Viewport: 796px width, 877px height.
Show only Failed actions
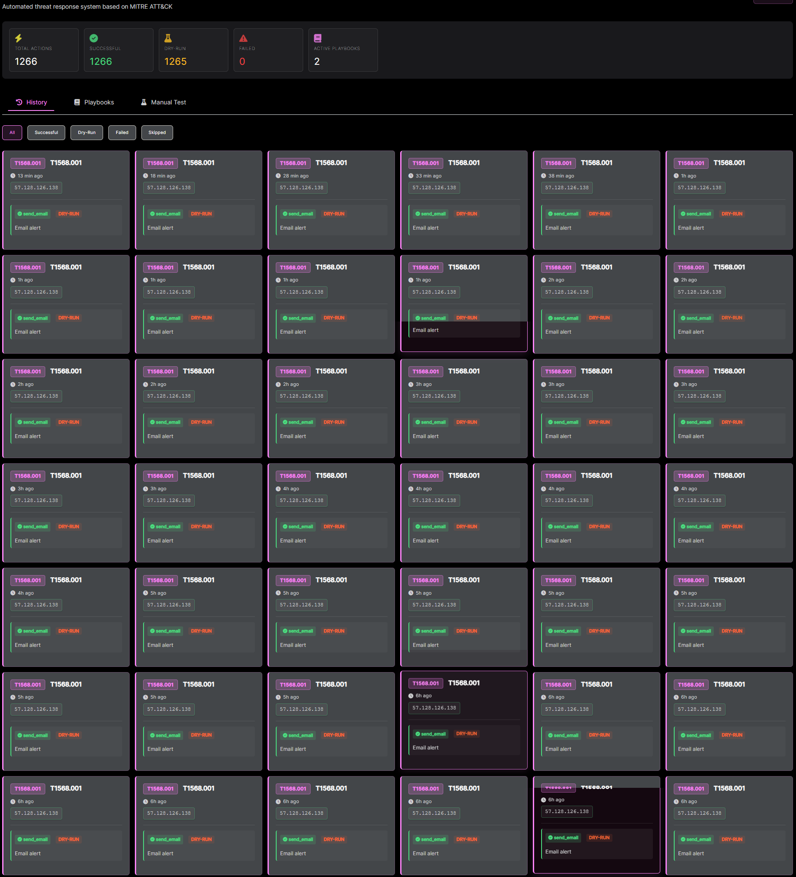[122, 133]
